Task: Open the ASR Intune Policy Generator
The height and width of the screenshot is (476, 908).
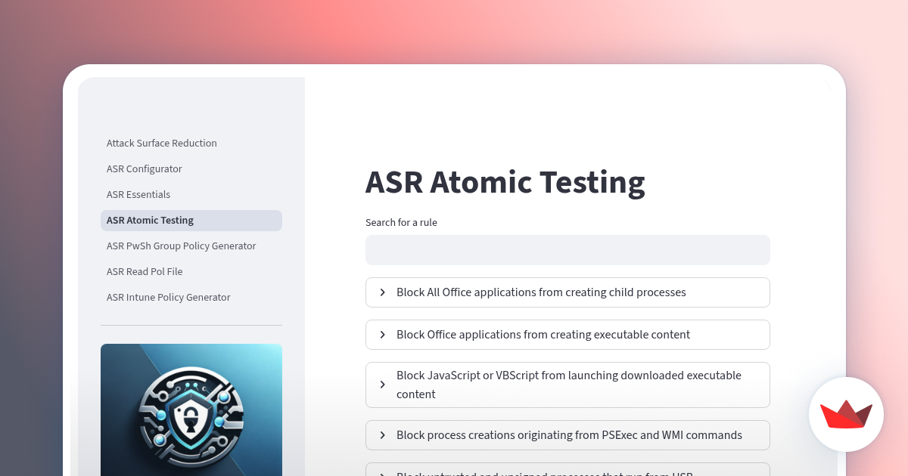Action: coord(168,297)
